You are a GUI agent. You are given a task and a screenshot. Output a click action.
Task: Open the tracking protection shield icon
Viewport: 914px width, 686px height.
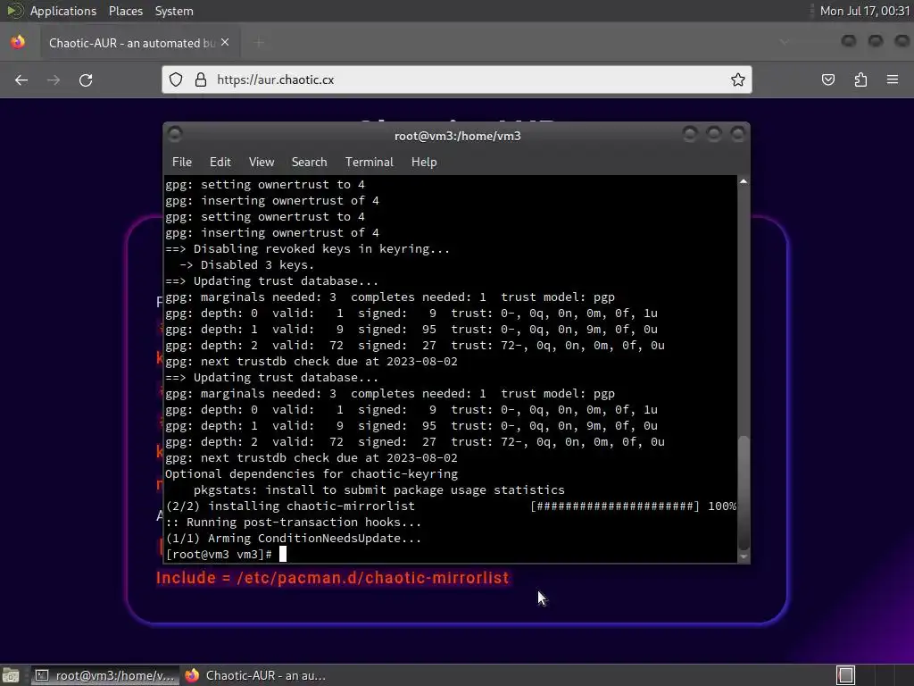click(176, 79)
